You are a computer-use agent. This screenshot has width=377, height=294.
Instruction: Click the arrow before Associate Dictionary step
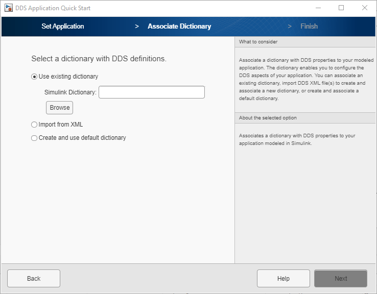137,26
